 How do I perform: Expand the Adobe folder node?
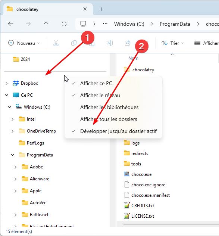pos(16,167)
